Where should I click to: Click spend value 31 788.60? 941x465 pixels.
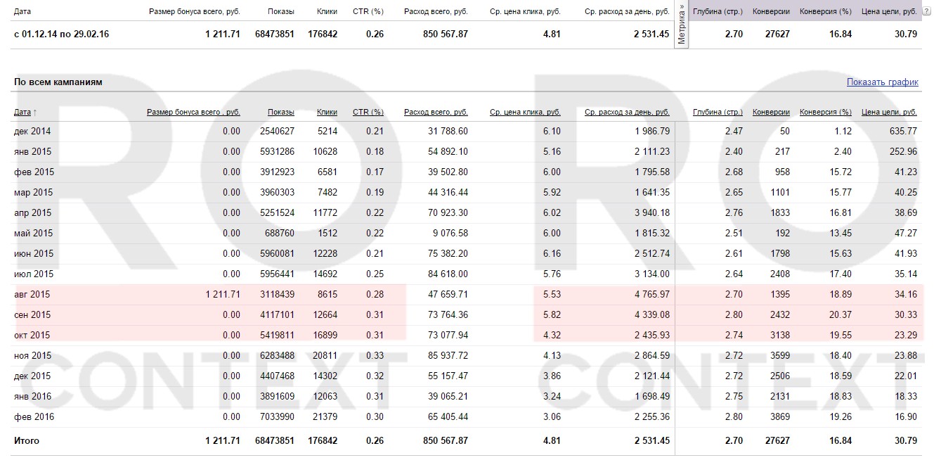[448, 131]
